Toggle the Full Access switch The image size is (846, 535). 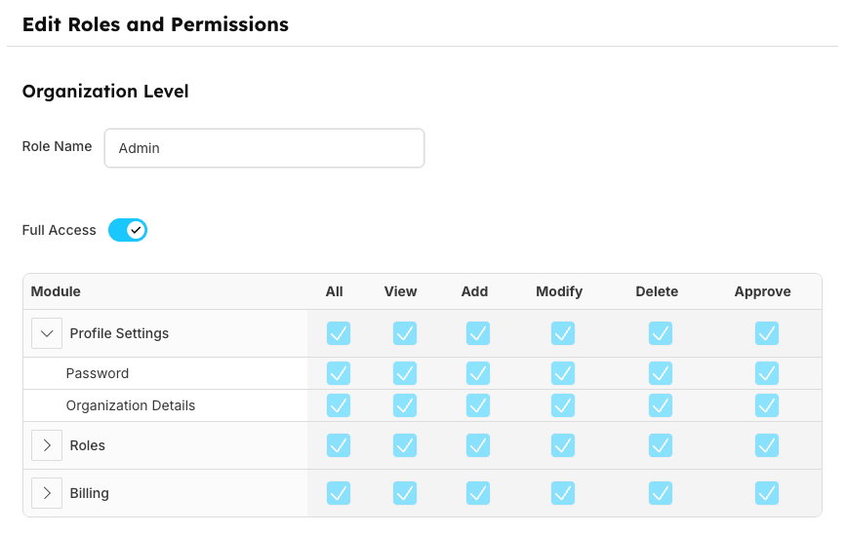[x=127, y=230]
